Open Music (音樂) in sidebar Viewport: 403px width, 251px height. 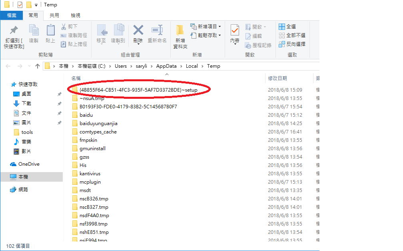tap(22, 142)
